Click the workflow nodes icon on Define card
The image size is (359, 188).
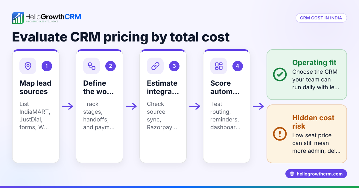tap(92, 66)
